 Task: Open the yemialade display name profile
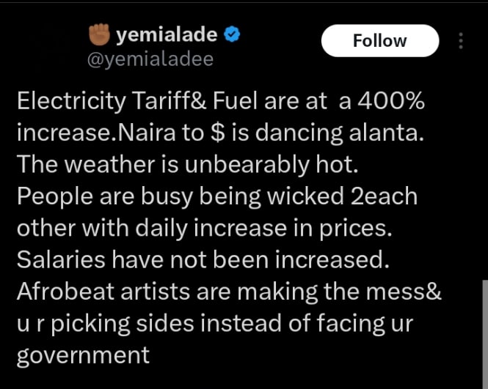(x=170, y=34)
